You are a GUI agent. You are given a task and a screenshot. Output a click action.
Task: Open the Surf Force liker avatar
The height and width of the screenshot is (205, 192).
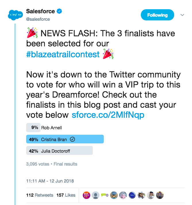point(87,195)
